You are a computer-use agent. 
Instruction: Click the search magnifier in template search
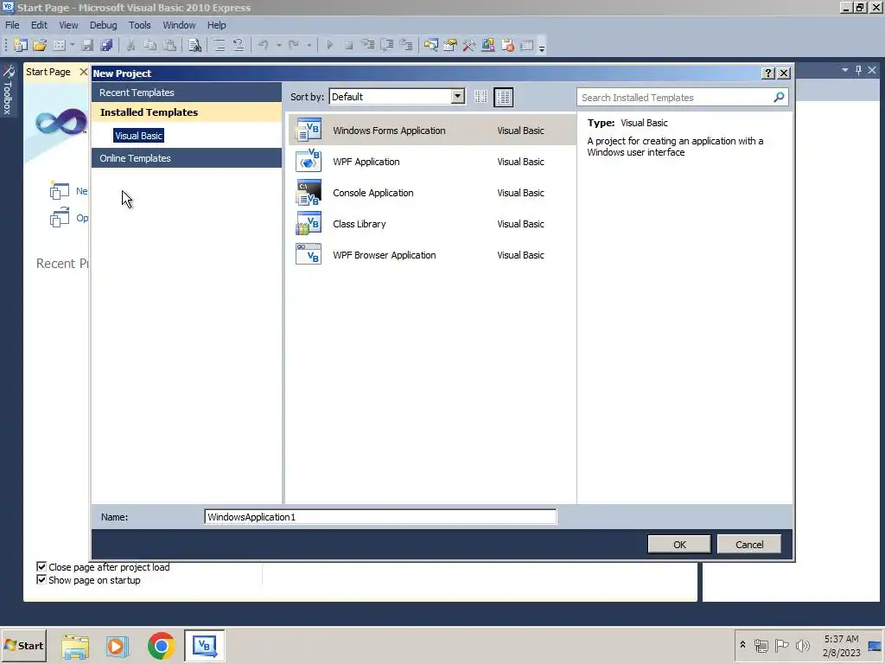pyautogui.click(x=779, y=97)
